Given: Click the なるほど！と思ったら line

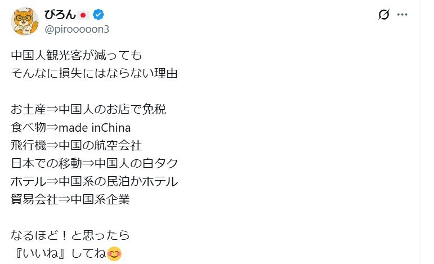Looking at the screenshot, I should (x=70, y=235).
